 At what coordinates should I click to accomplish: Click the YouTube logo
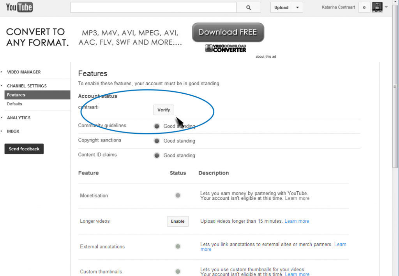pos(19,7)
